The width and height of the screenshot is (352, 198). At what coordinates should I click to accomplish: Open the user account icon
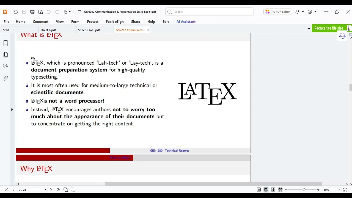click(x=310, y=12)
